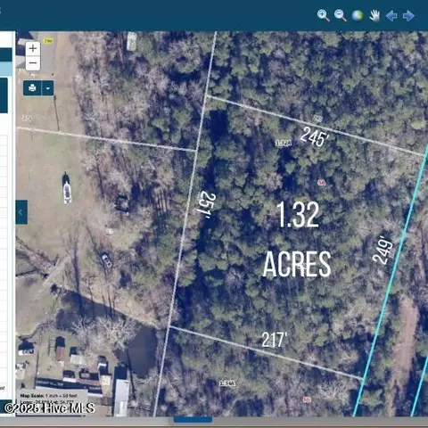The width and height of the screenshot is (428, 428).
Task: Activate the pan hand tool
Action: pyautogui.click(x=374, y=15)
